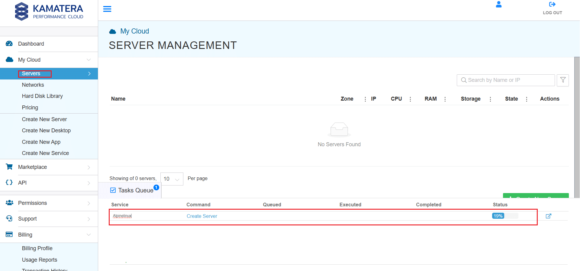The height and width of the screenshot is (271, 580).
Task: Open the 10 per page dropdown
Action: pos(172,179)
